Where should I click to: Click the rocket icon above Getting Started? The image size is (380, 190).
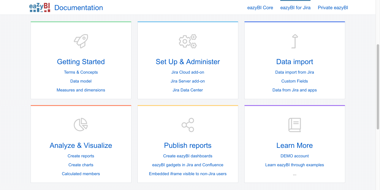[81, 41]
